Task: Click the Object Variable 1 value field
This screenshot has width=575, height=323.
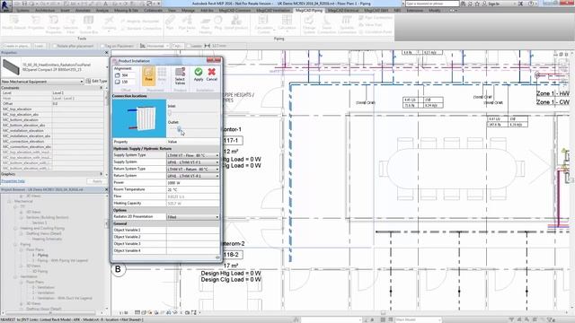Action: click(193, 230)
